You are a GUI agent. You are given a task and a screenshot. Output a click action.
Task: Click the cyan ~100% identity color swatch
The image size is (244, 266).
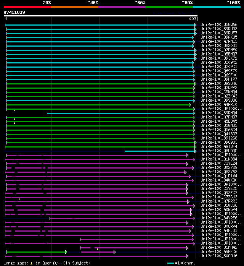coord(217,7)
